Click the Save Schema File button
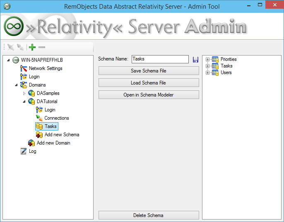This screenshot has height=222, width=284. pos(149,71)
